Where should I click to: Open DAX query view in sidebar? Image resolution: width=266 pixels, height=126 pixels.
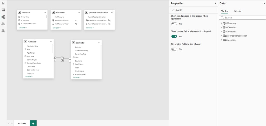coord(3,24)
